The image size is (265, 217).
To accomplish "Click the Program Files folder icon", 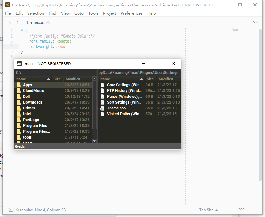I will point(18,126).
